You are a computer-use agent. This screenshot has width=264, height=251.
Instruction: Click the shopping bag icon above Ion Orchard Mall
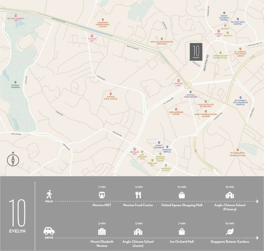point(182,232)
